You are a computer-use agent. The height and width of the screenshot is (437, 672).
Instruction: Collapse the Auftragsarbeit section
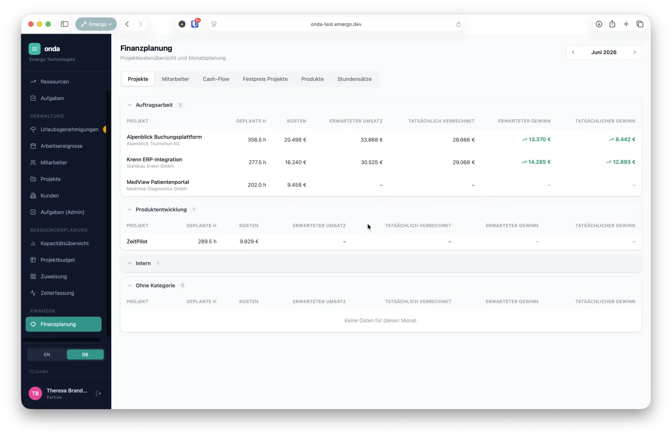(130, 105)
